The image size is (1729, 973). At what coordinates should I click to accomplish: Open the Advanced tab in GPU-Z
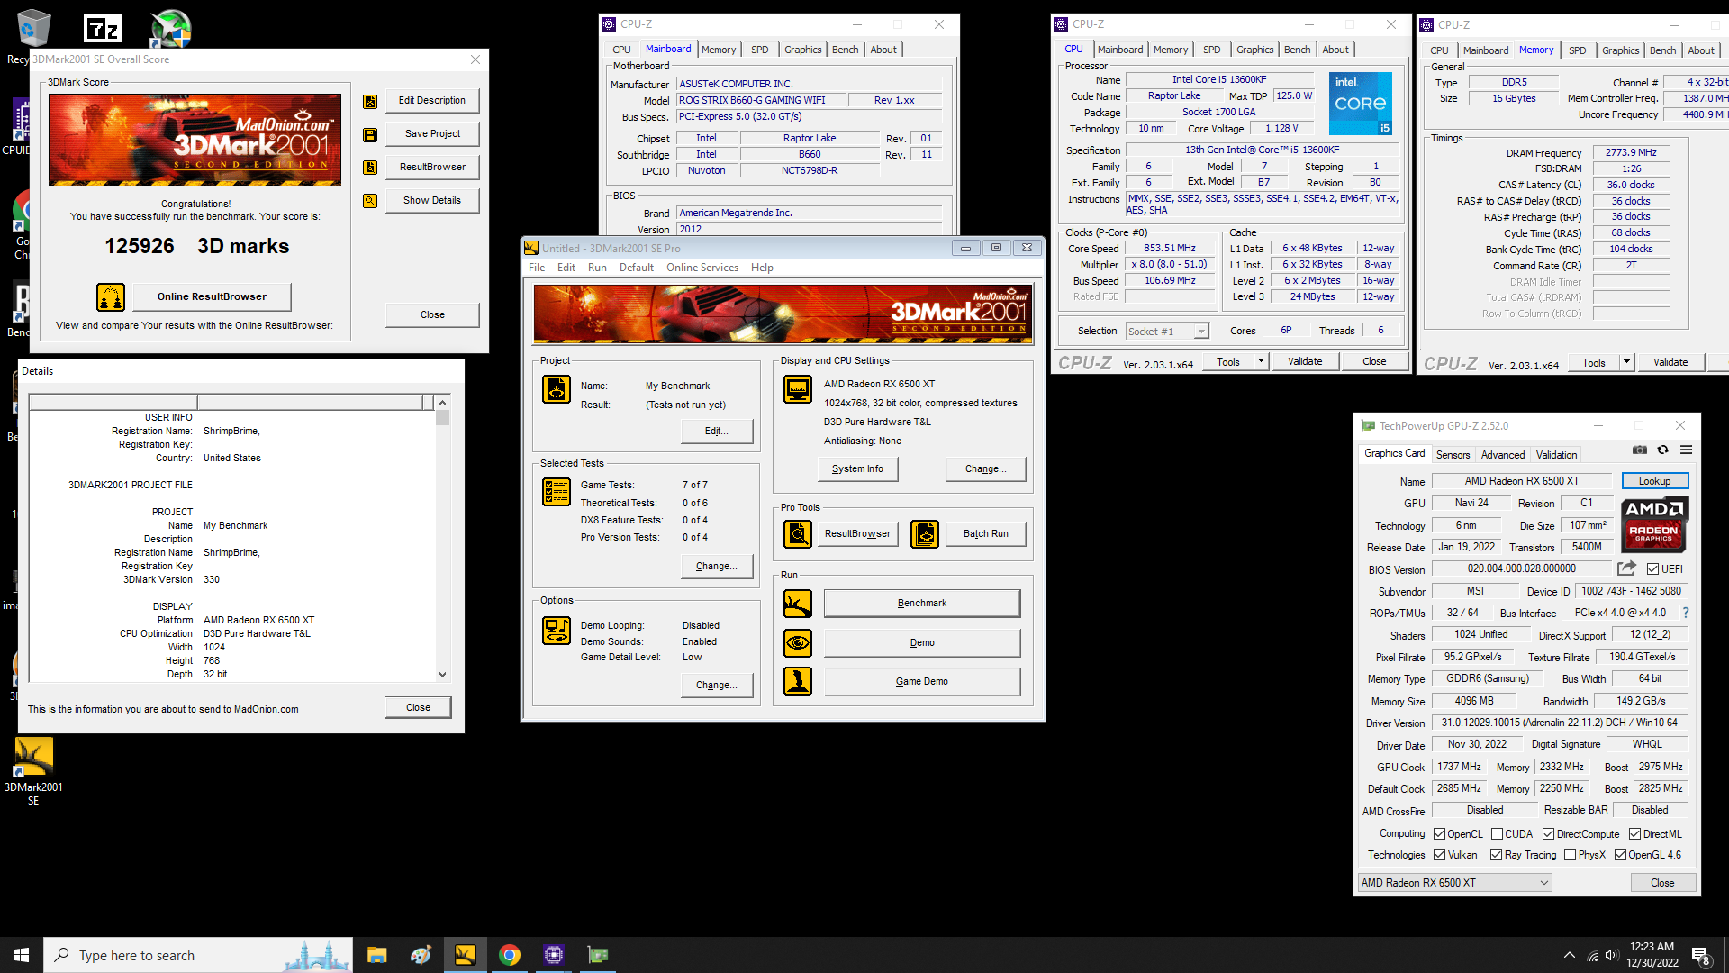(1503, 455)
